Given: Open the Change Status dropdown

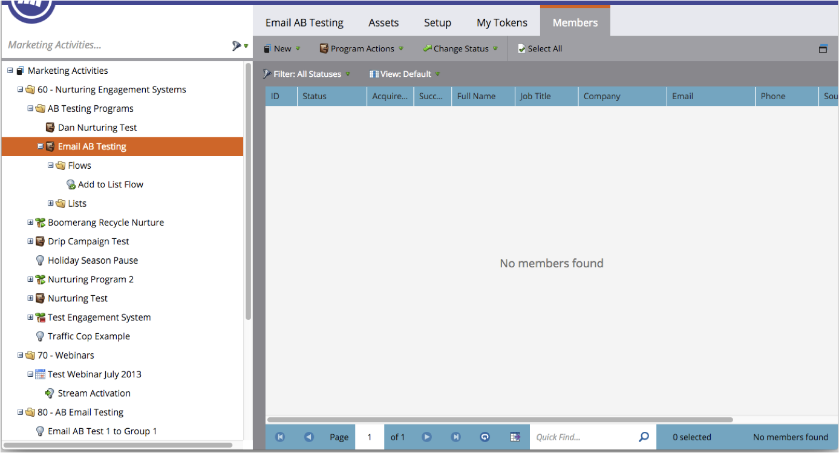Looking at the screenshot, I should click(x=460, y=49).
